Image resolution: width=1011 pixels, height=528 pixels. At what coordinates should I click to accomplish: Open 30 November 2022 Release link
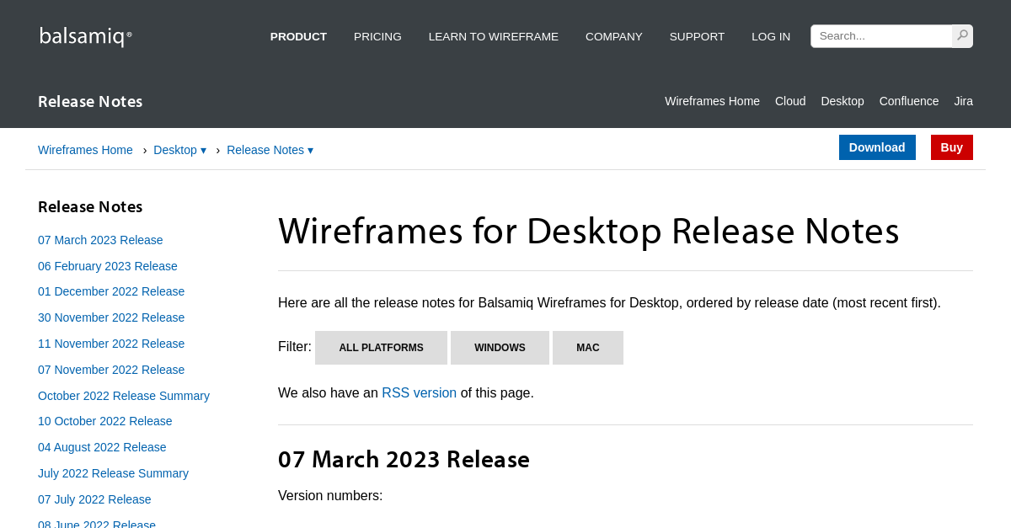coord(111,317)
